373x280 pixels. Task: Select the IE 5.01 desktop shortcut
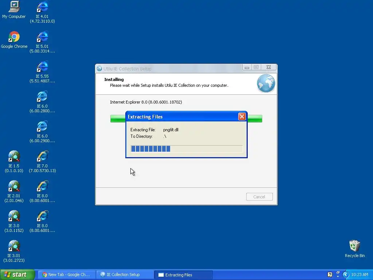[42, 42]
